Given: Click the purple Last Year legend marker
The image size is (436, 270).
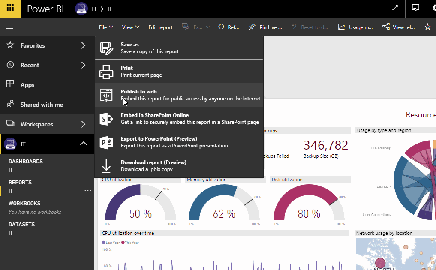Looking at the screenshot, I should coord(104,243).
